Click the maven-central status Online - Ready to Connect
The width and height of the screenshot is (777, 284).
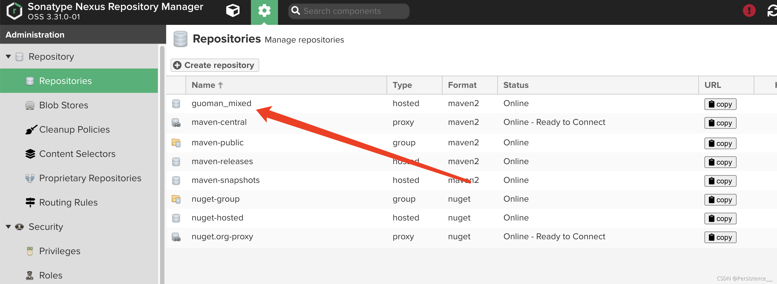(554, 122)
